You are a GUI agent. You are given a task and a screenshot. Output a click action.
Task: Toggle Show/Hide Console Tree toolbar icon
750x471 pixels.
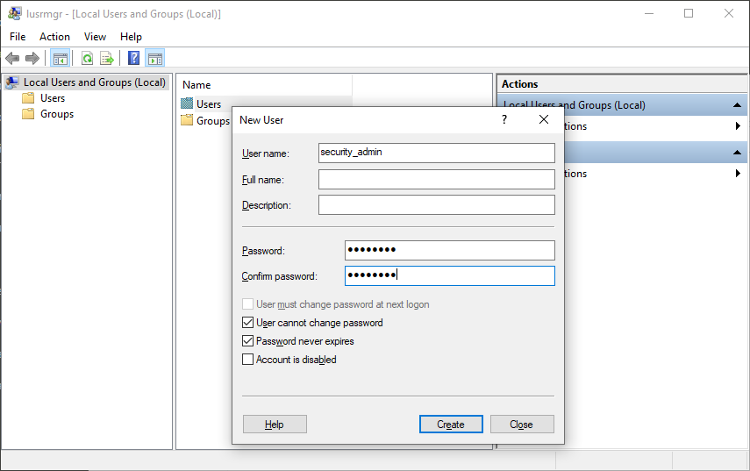[61, 59]
